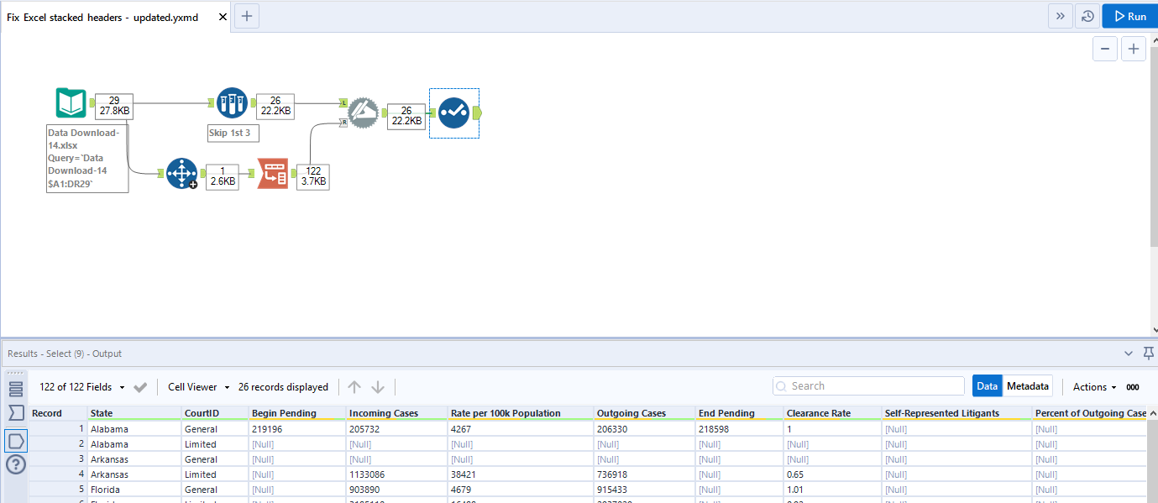Switch the results view to Metadata
This screenshot has height=503, width=1158.
tap(1028, 385)
